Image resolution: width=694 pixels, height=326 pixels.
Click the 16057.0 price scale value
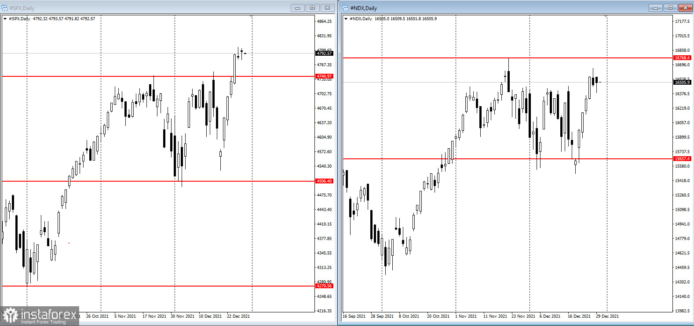[x=683, y=123]
